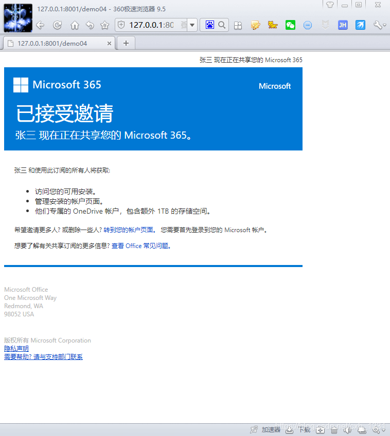
Task: Click the shield security icon in address bar
Action: (x=121, y=25)
